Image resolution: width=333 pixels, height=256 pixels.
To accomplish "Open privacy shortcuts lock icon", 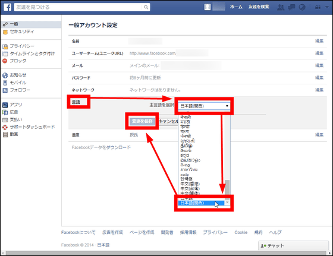I will (318, 7).
